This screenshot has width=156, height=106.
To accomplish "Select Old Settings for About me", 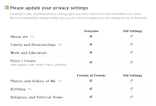I will click(132, 37).
